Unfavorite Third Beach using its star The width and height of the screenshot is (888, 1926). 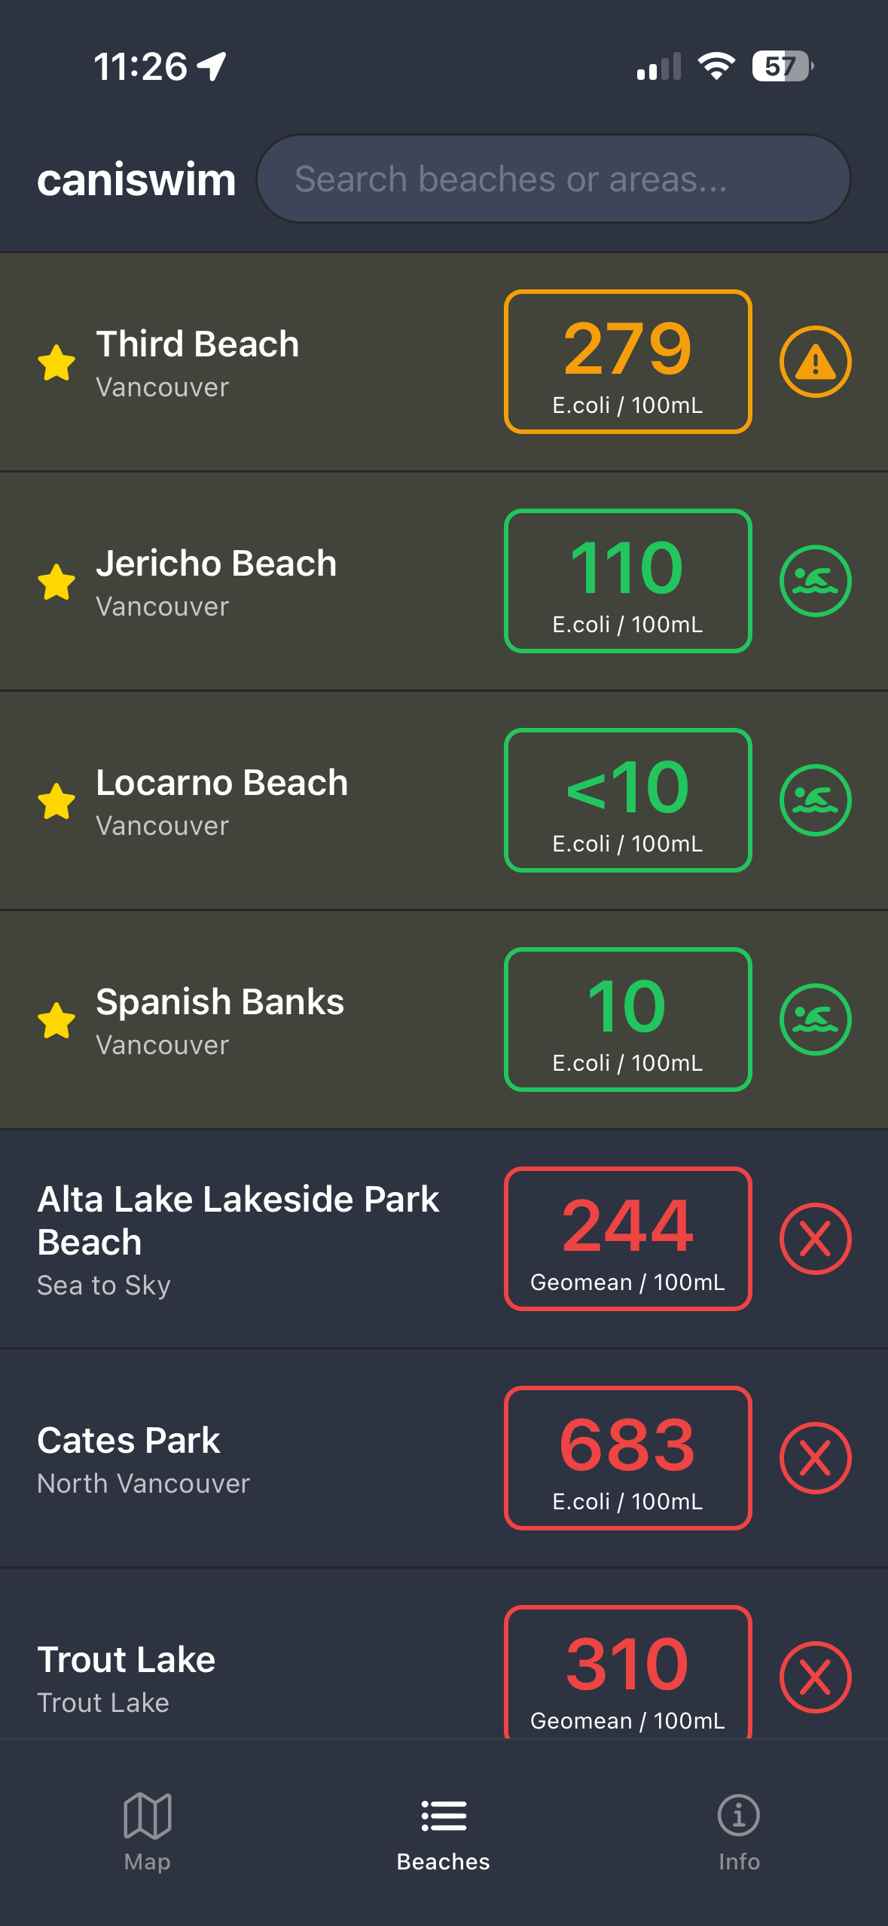pyautogui.click(x=56, y=362)
